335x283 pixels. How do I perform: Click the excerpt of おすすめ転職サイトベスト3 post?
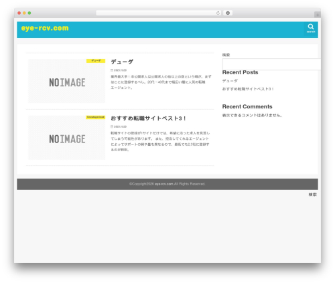click(x=160, y=141)
